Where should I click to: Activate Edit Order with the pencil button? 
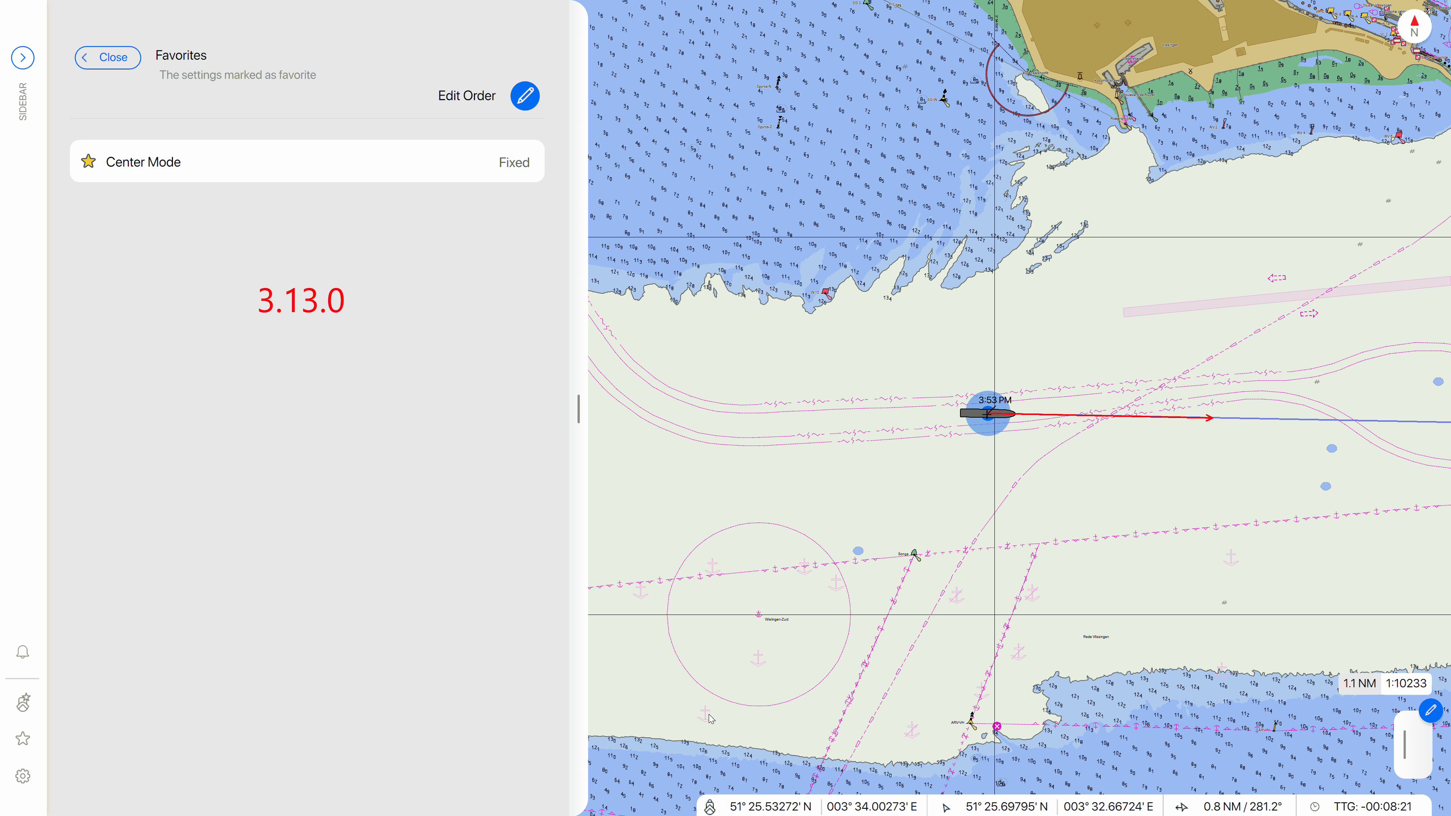[524, 96]
